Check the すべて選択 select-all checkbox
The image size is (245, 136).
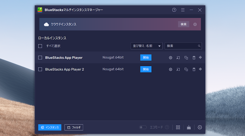tap(40, 46)
